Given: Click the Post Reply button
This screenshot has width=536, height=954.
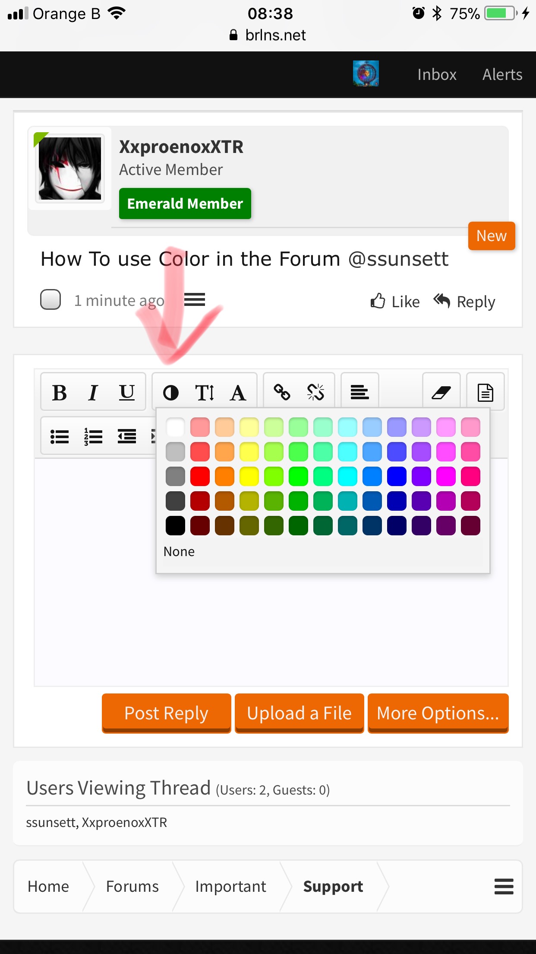Looking at the screenshot, I should pos(167,713).
